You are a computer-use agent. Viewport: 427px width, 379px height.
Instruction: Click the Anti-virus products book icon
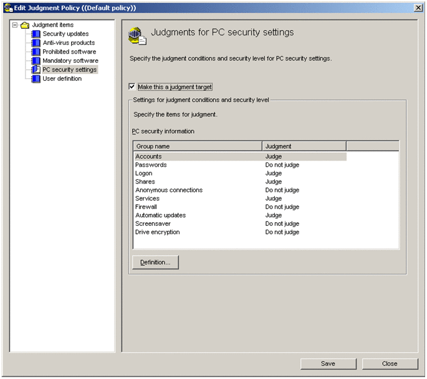[36, 43]
